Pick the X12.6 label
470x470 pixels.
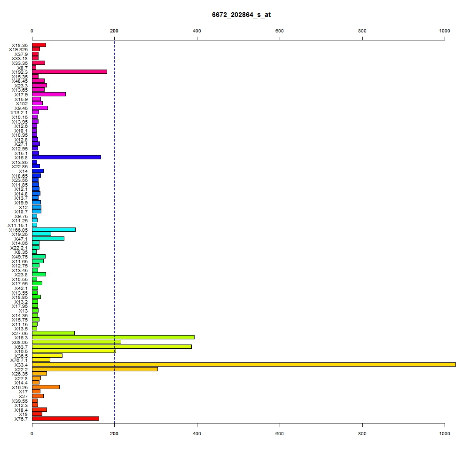21,126
